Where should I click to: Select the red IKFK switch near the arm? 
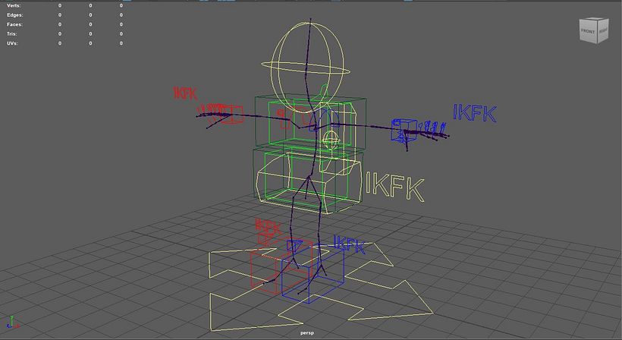[x=185, y=93]
